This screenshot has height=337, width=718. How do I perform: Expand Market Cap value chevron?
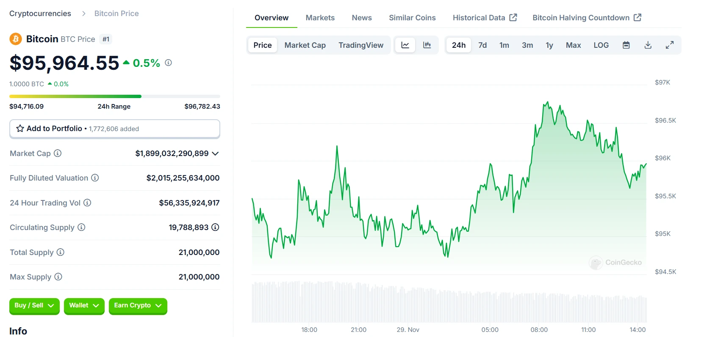(215, 153)
